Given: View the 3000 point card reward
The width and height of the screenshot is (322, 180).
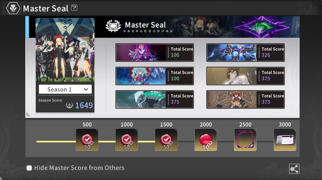Looking at the screenshot, I should [x=285, y=140].
